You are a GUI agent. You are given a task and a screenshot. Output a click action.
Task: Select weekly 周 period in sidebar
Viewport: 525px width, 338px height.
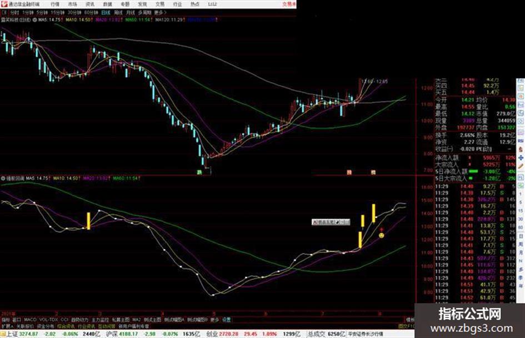tap(521, 245)
